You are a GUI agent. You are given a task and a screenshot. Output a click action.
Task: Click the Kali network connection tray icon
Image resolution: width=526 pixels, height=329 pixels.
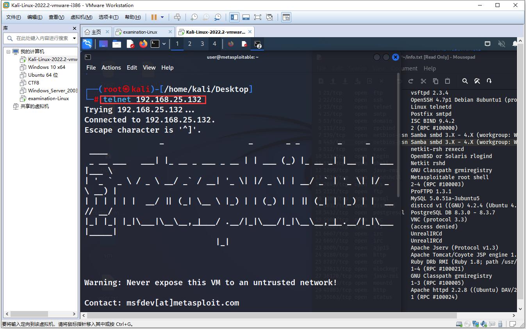pos(488,44)
